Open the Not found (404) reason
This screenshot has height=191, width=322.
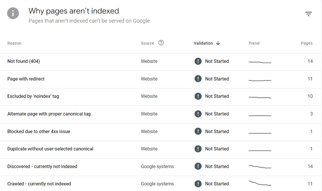click(x=24, y=61)
